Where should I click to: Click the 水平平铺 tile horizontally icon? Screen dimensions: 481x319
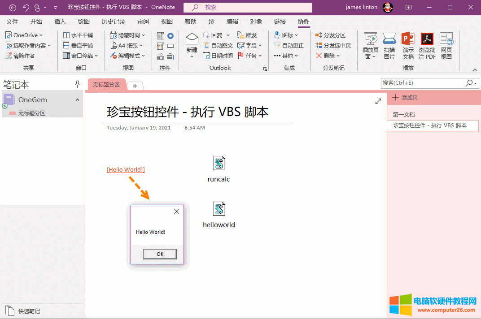click(66, 35)
